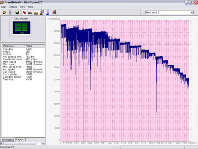Open the Help menu
The height and width of the screenshot is (149, 198).
[31, 7]
